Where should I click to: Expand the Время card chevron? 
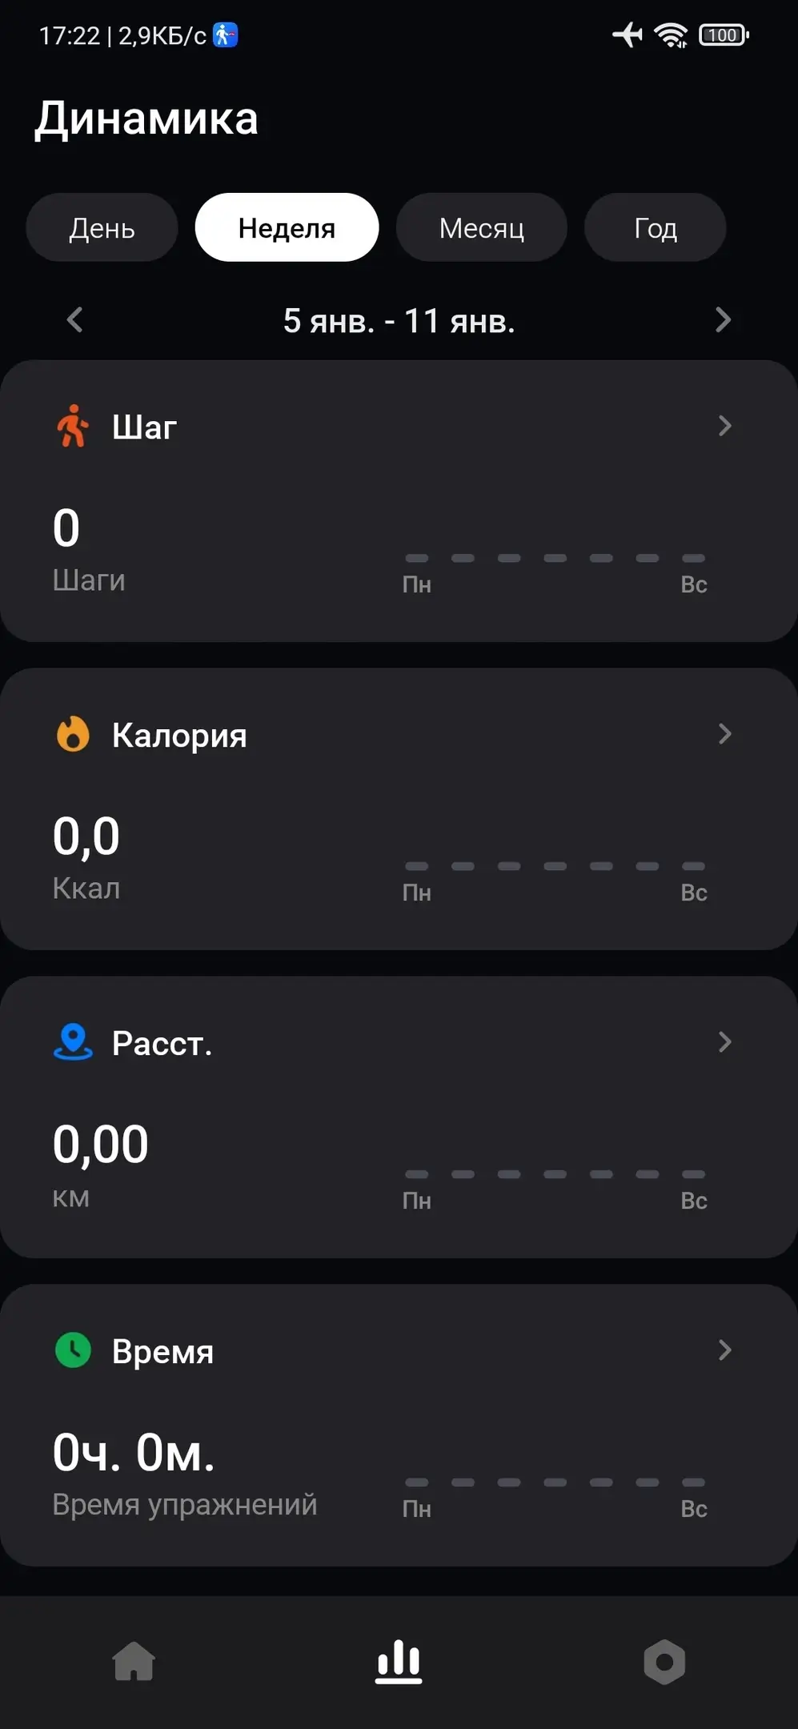coord(724,1350)
